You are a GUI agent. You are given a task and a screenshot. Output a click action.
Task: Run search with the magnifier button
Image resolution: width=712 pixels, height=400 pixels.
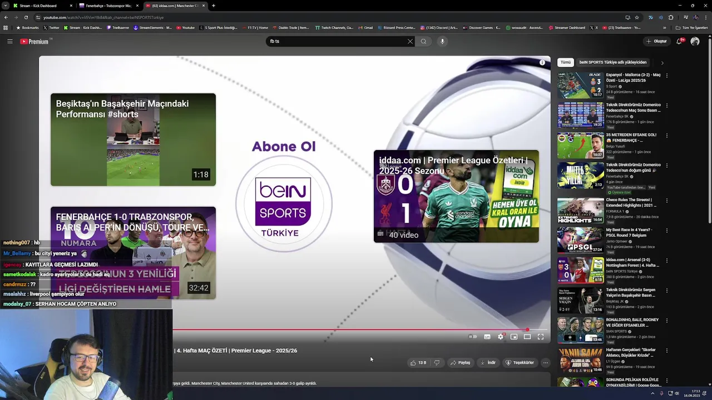pyautogui.click(x=423, y=41)
